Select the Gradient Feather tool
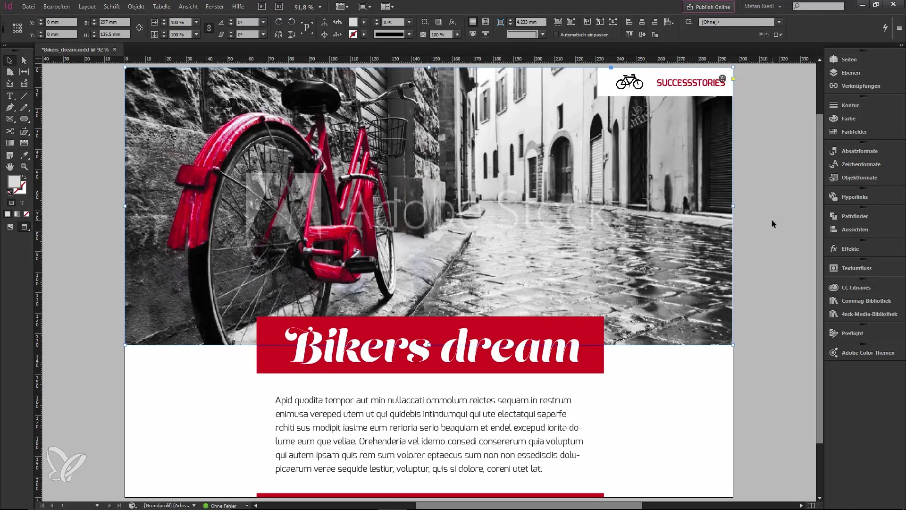906x510 pixels. pyautogui.click(x=24, y=143)
